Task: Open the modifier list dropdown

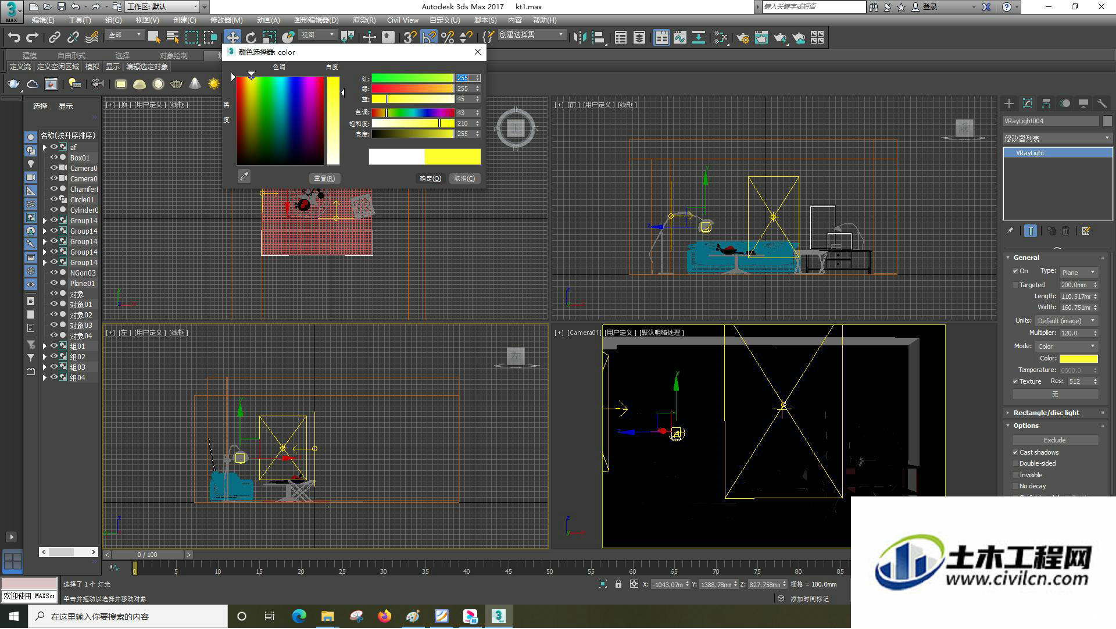Action: pyautogui.click(x=1057, y=138)
